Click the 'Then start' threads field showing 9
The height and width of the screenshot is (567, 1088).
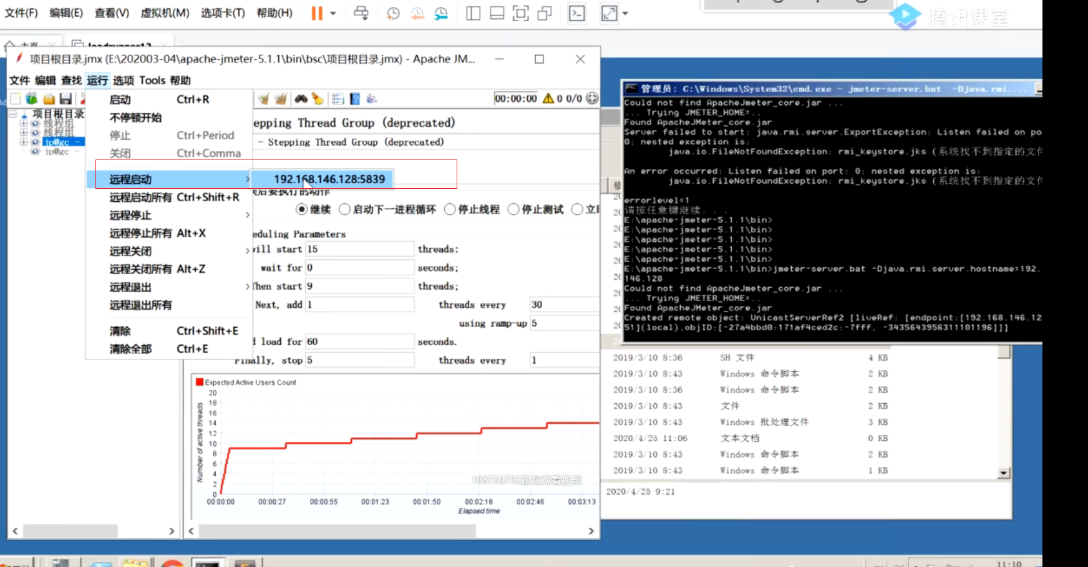point(359,287)
